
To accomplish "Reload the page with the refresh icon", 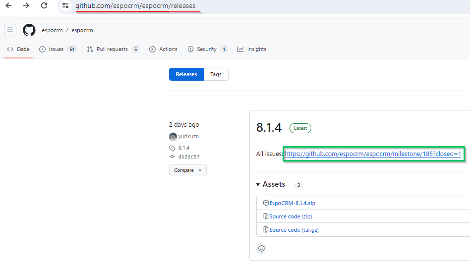I will (44, 5).
